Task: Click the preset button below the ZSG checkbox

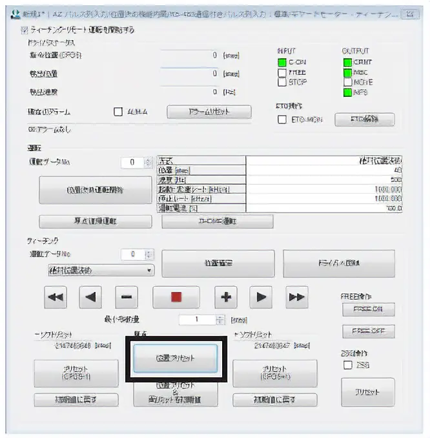Action: (368, 392)
